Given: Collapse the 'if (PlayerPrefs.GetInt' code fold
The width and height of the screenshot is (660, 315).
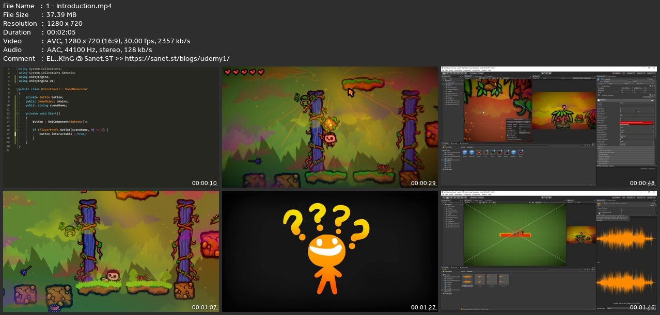Looking at the screenshot, I should [17, 129].
